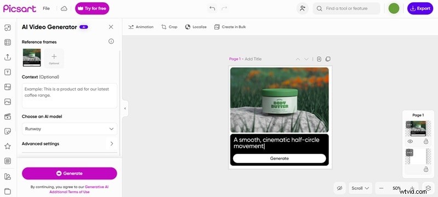Image resolution: width=438 pixels, height=197 pixels.
Task: Move page down with the down chevron
Action: [x=306, y=59]
